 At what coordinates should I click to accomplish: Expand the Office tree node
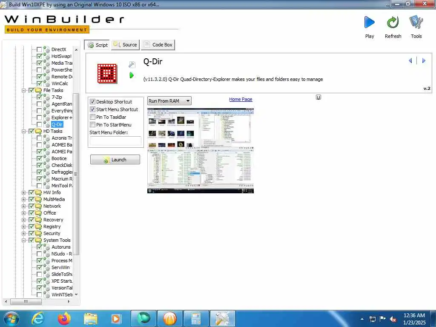(24, 213)
